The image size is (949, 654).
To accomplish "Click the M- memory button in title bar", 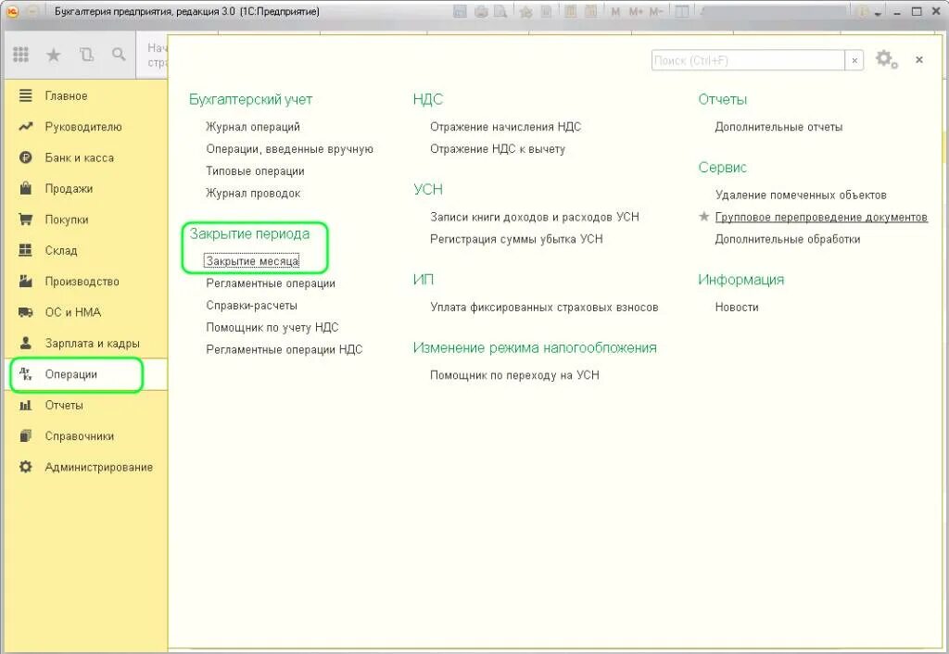I will tap(656, 11).
